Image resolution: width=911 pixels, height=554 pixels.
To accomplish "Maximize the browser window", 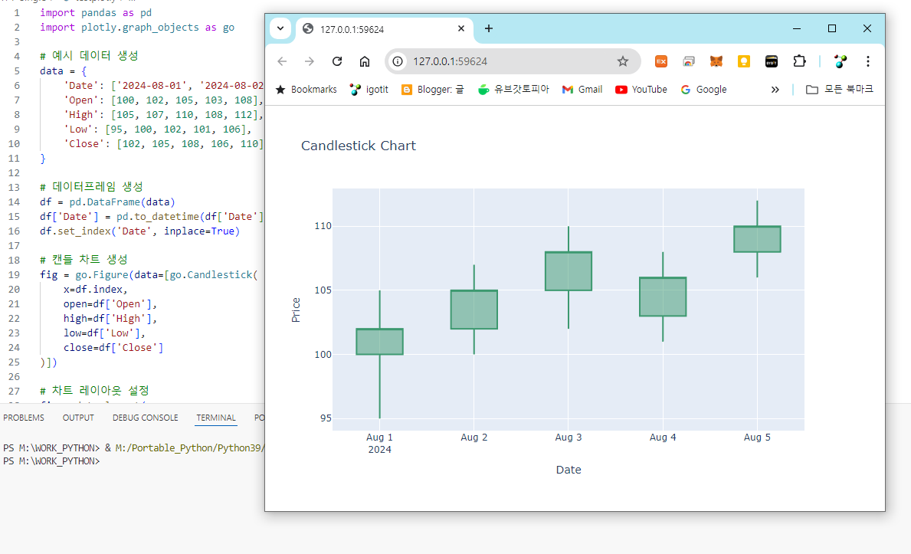I will coord(832,28).
